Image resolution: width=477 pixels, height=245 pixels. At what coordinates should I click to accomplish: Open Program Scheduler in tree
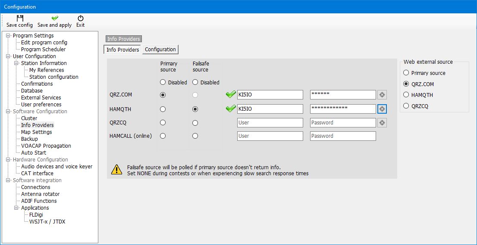[43, 49]
